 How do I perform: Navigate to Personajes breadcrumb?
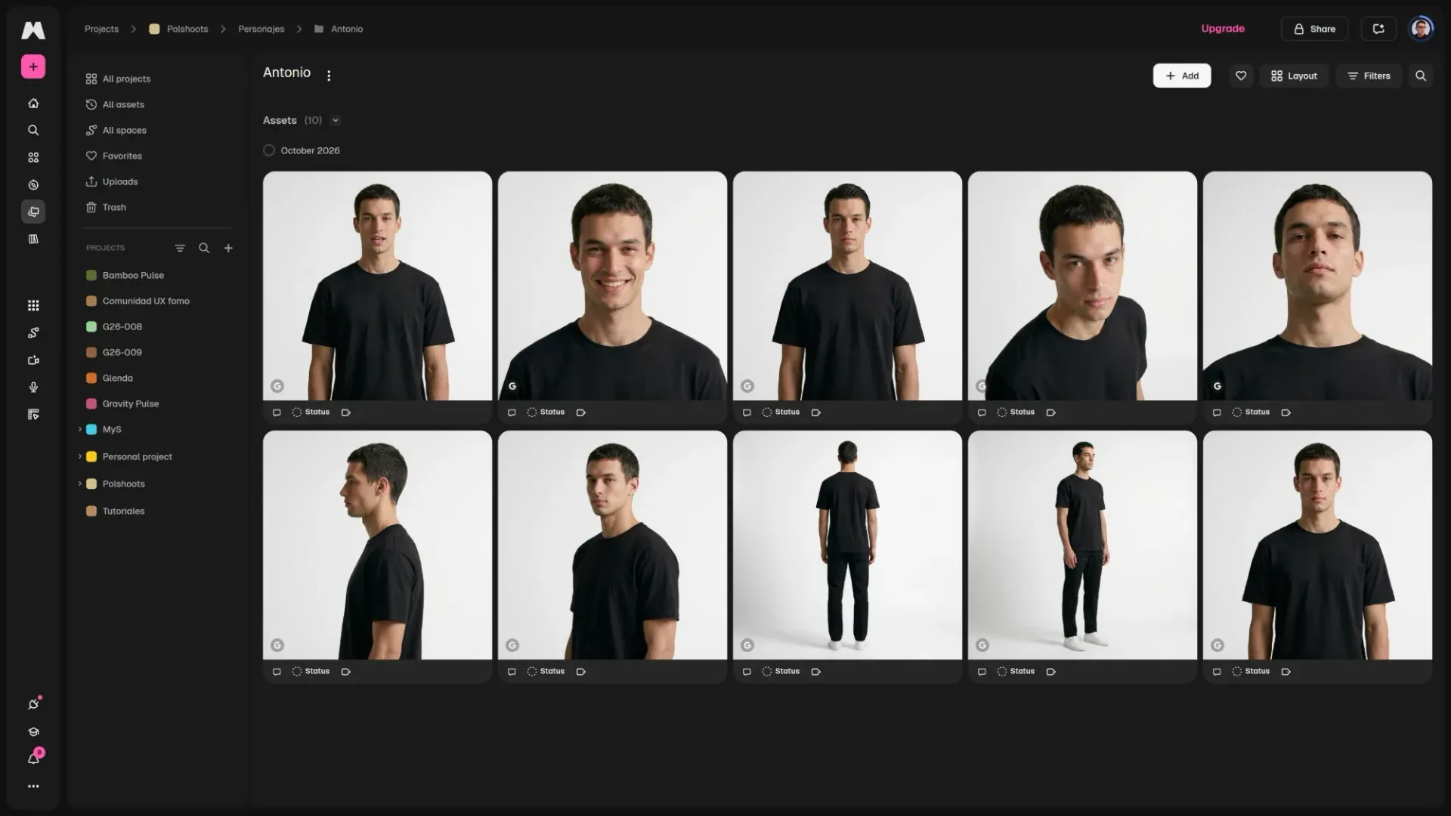tap(261, 29)
